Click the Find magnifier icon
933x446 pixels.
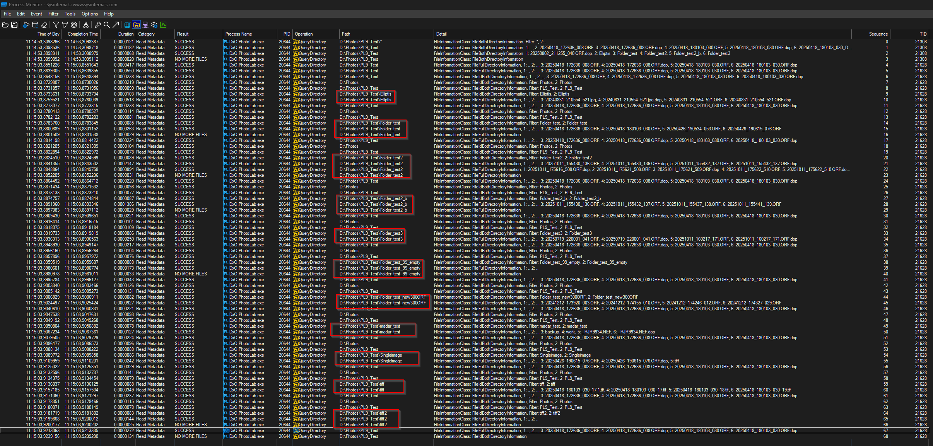pos(106,25)
